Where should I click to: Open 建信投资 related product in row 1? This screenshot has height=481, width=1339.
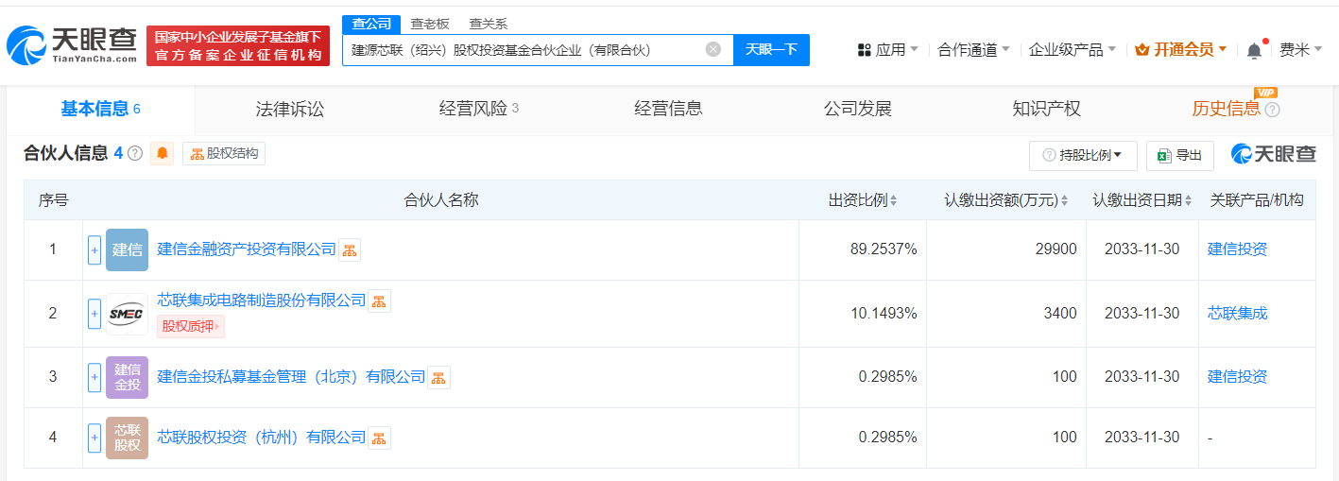[1237, 249]
